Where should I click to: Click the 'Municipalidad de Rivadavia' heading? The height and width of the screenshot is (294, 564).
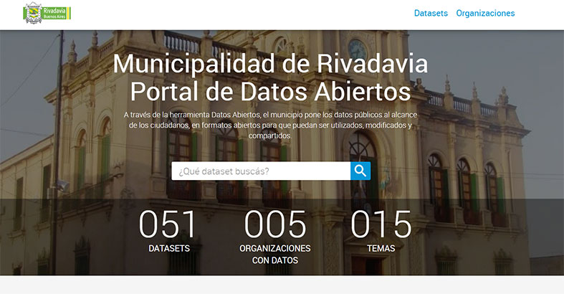270,64
